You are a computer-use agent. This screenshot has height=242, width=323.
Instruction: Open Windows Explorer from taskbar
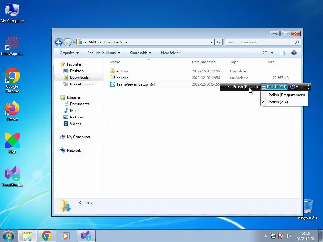[27, 236]
